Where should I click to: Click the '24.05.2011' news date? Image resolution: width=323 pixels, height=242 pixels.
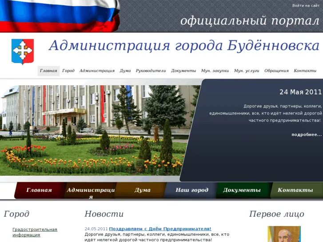[96, 229]
